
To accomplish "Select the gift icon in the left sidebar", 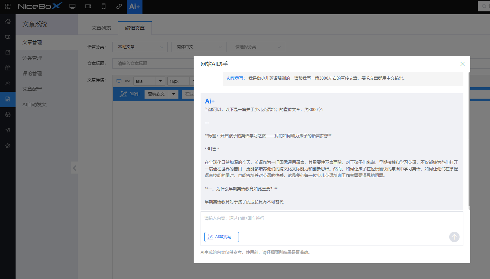I will click(7, 68).
